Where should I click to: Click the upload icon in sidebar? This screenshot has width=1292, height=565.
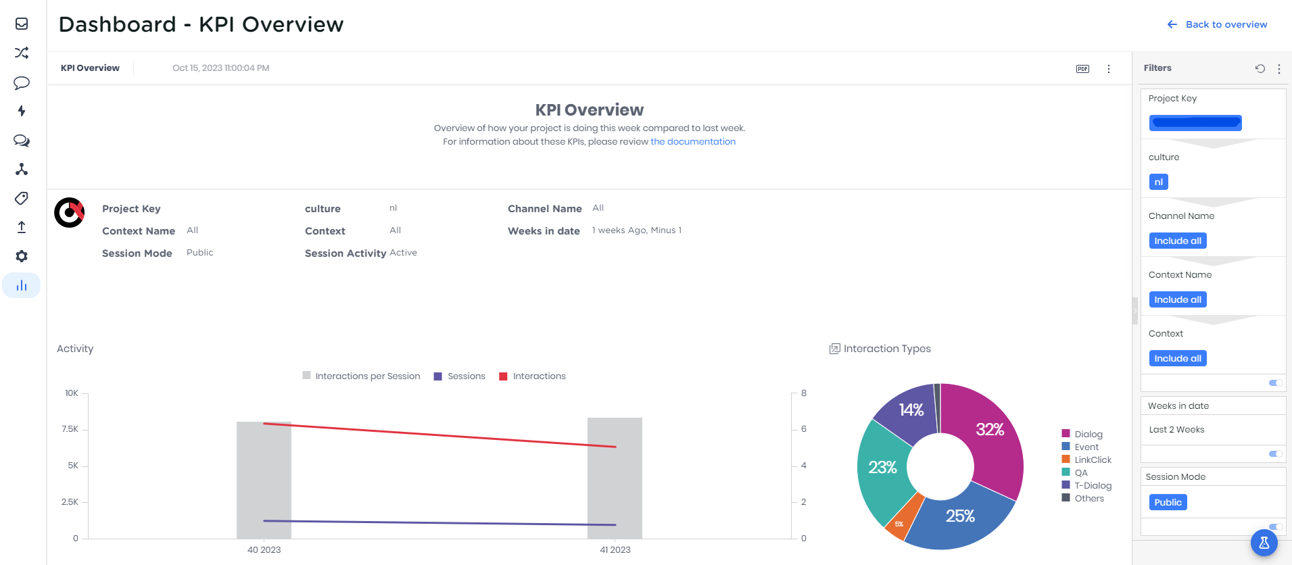pos(22,227)
